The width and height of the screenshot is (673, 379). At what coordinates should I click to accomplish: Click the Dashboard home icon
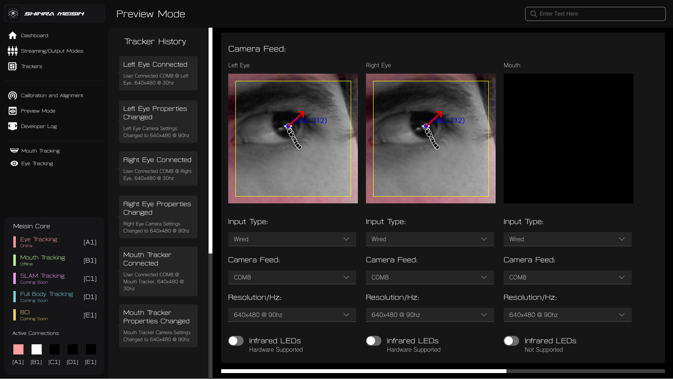pyautogui.click(x=13, y=35)
